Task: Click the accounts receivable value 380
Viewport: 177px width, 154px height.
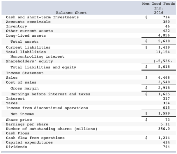Action: (166, 22)
